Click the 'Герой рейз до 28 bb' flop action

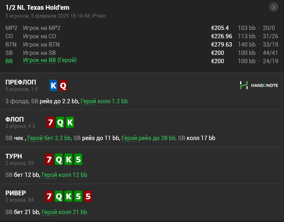click(148, 138)
